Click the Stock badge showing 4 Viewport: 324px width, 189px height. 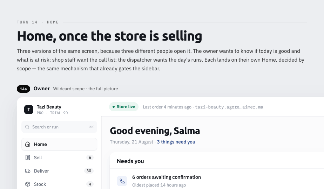(90, 184)
